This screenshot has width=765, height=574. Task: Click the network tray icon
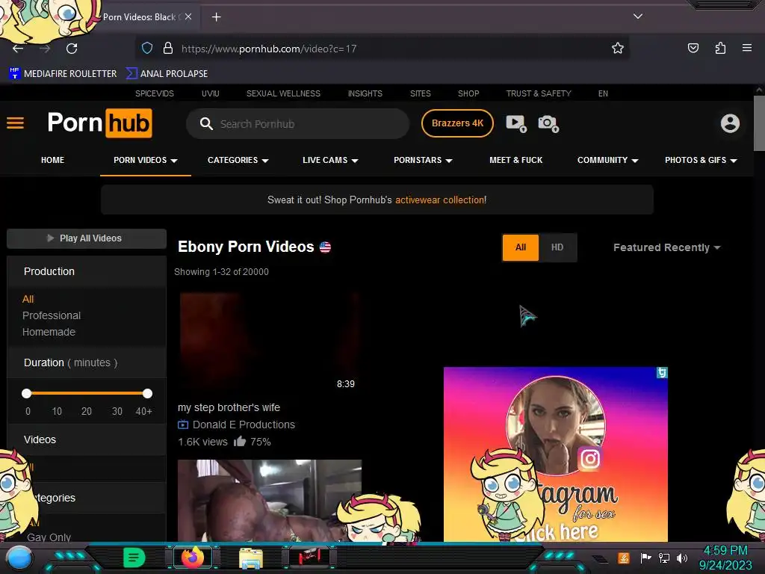click(x=663, y=558)
